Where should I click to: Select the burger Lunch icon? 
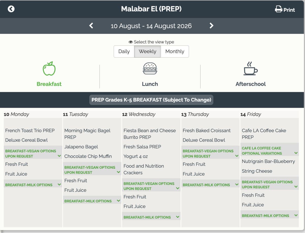[150, 69]
